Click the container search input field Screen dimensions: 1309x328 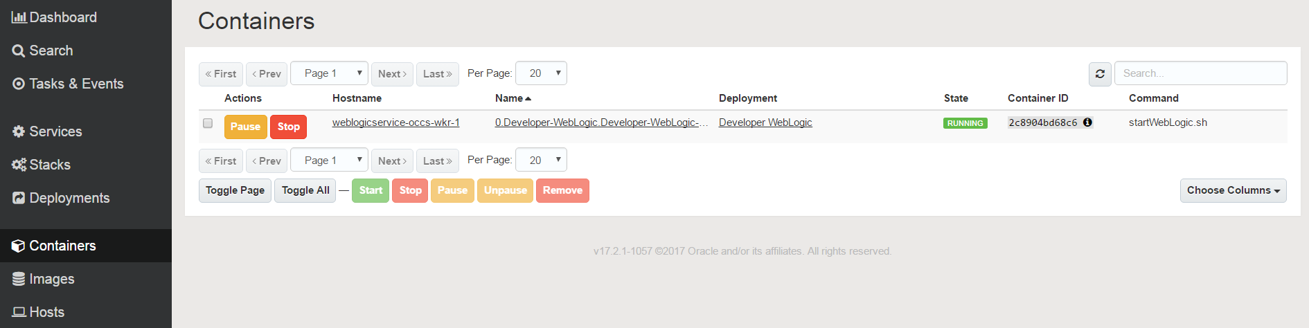click(1200, 73)
